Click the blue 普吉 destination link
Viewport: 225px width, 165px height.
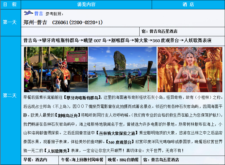(39, 13)
